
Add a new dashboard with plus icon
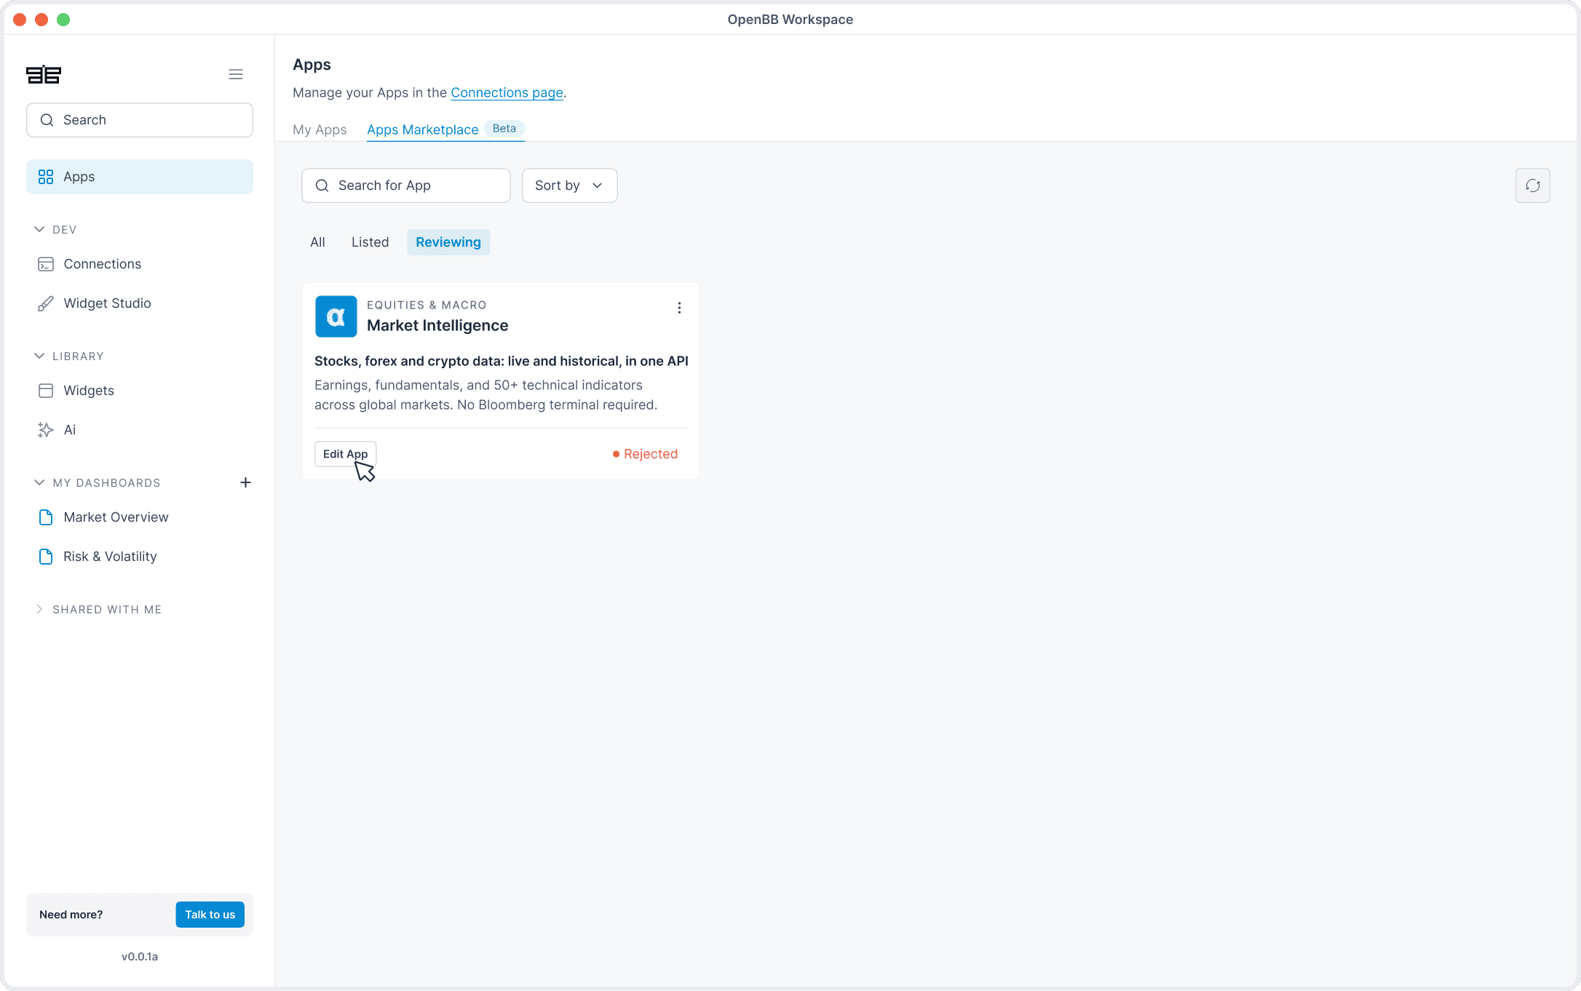[x=246, y=482]
